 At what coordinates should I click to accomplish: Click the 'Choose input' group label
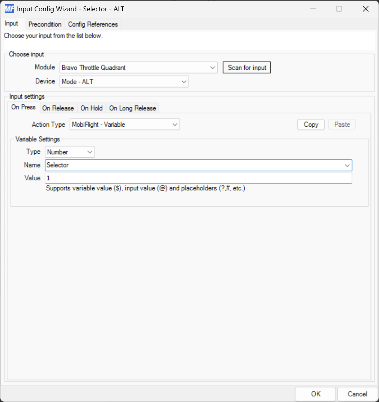26,54
